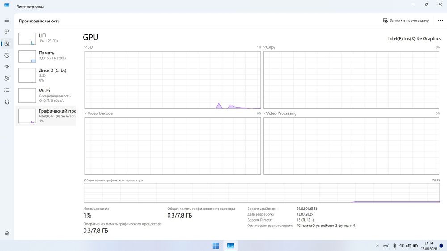
Task: Click the Task Manager title bar icon
Action: (7, 5)
